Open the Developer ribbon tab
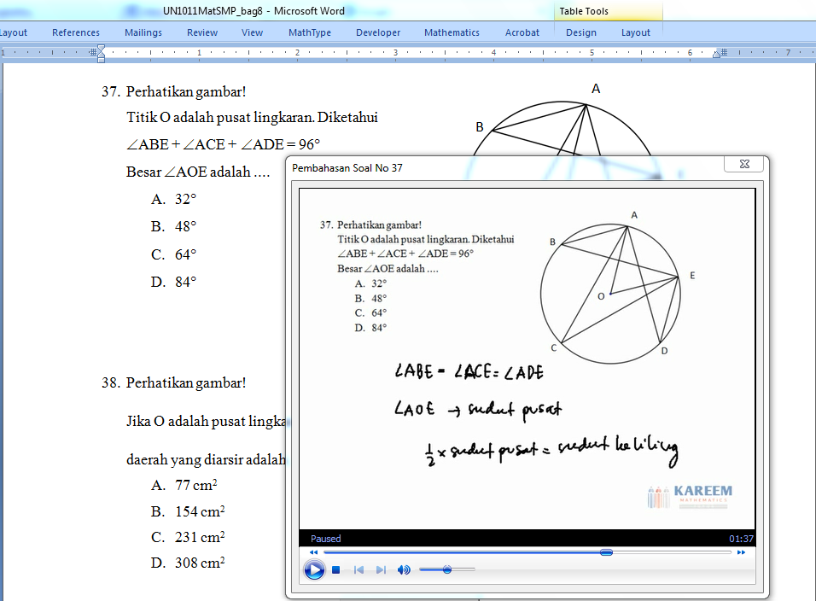 coord(378,32)
